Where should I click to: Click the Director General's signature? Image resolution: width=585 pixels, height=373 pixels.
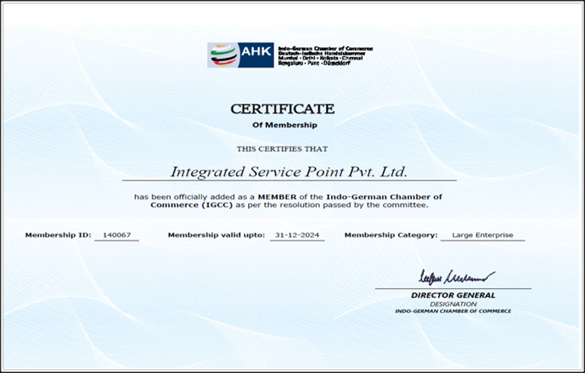tap(457, 277)
